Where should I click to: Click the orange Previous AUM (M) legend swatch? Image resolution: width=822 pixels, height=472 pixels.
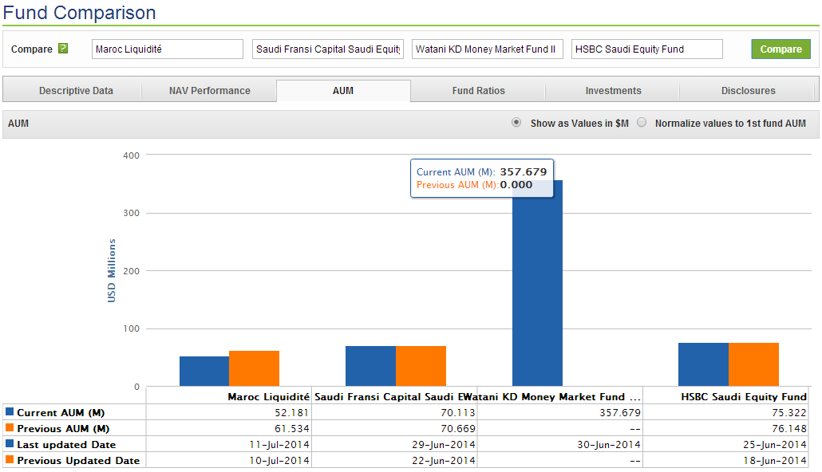coord(10,427)
